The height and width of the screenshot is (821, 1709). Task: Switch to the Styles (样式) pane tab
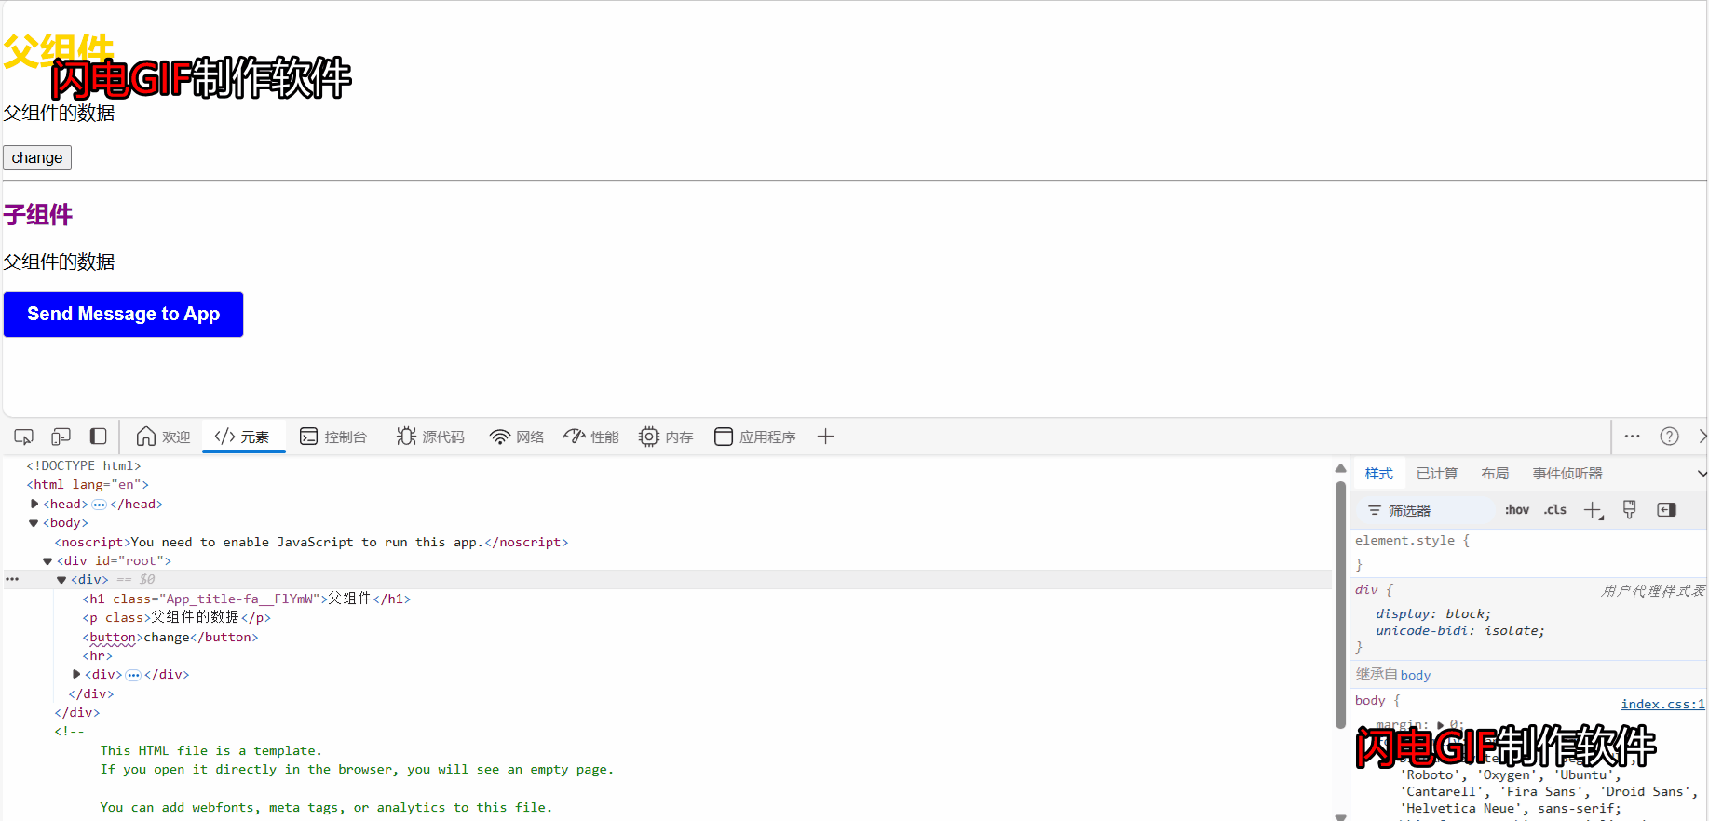[x=1379, y=474]
